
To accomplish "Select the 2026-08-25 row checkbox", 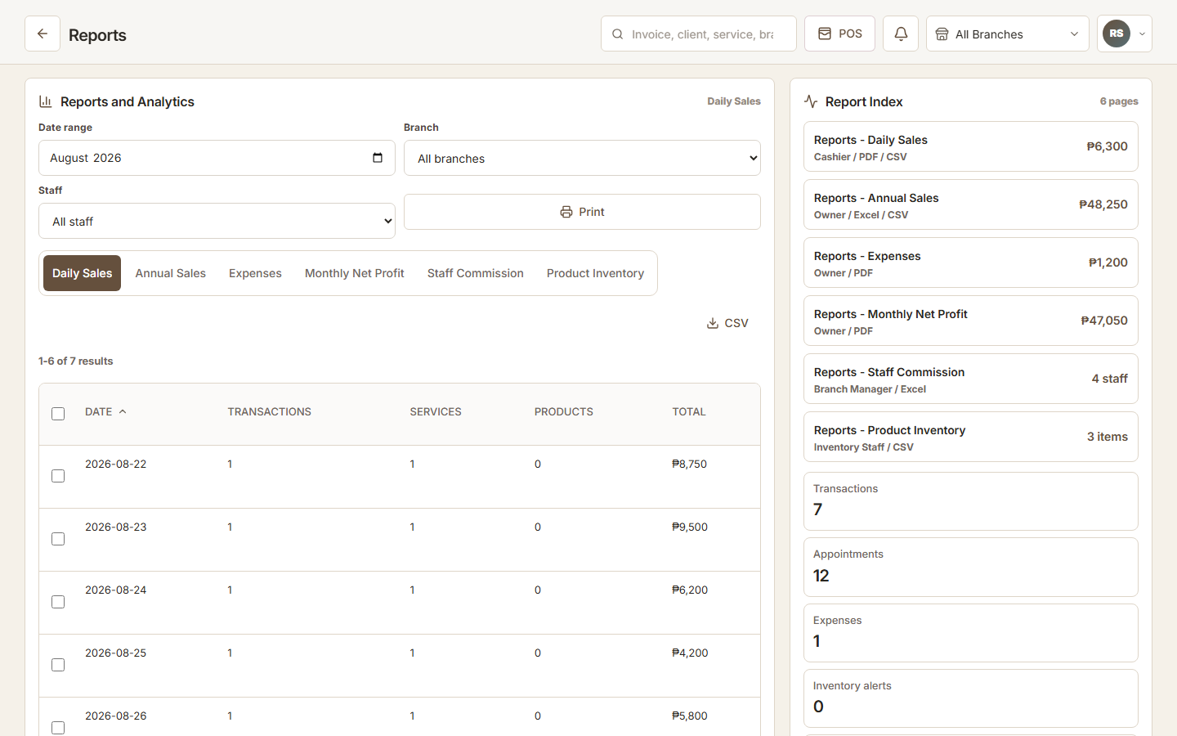I will coord(58,665).
